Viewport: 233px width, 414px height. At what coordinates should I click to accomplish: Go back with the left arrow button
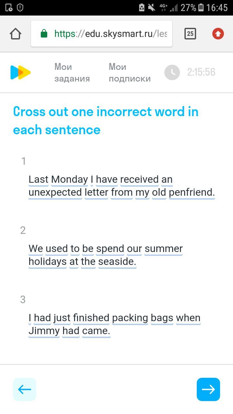25,389
